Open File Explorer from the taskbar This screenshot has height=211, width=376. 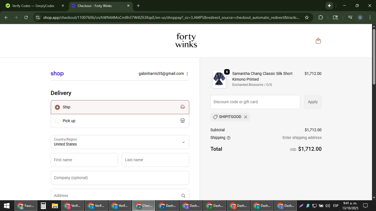55,206
